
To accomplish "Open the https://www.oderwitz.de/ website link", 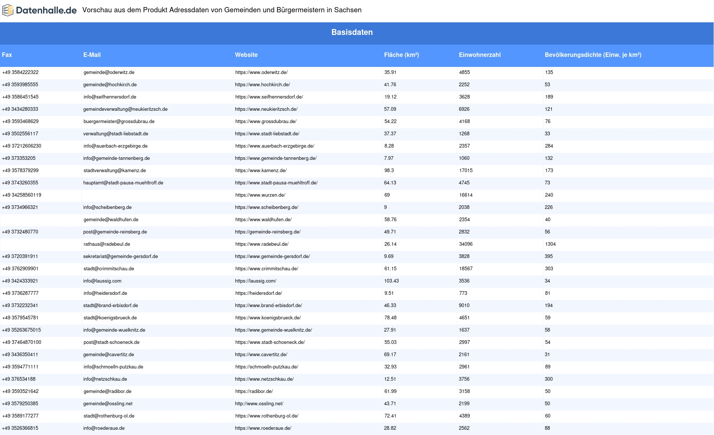I will click(261, 72).
